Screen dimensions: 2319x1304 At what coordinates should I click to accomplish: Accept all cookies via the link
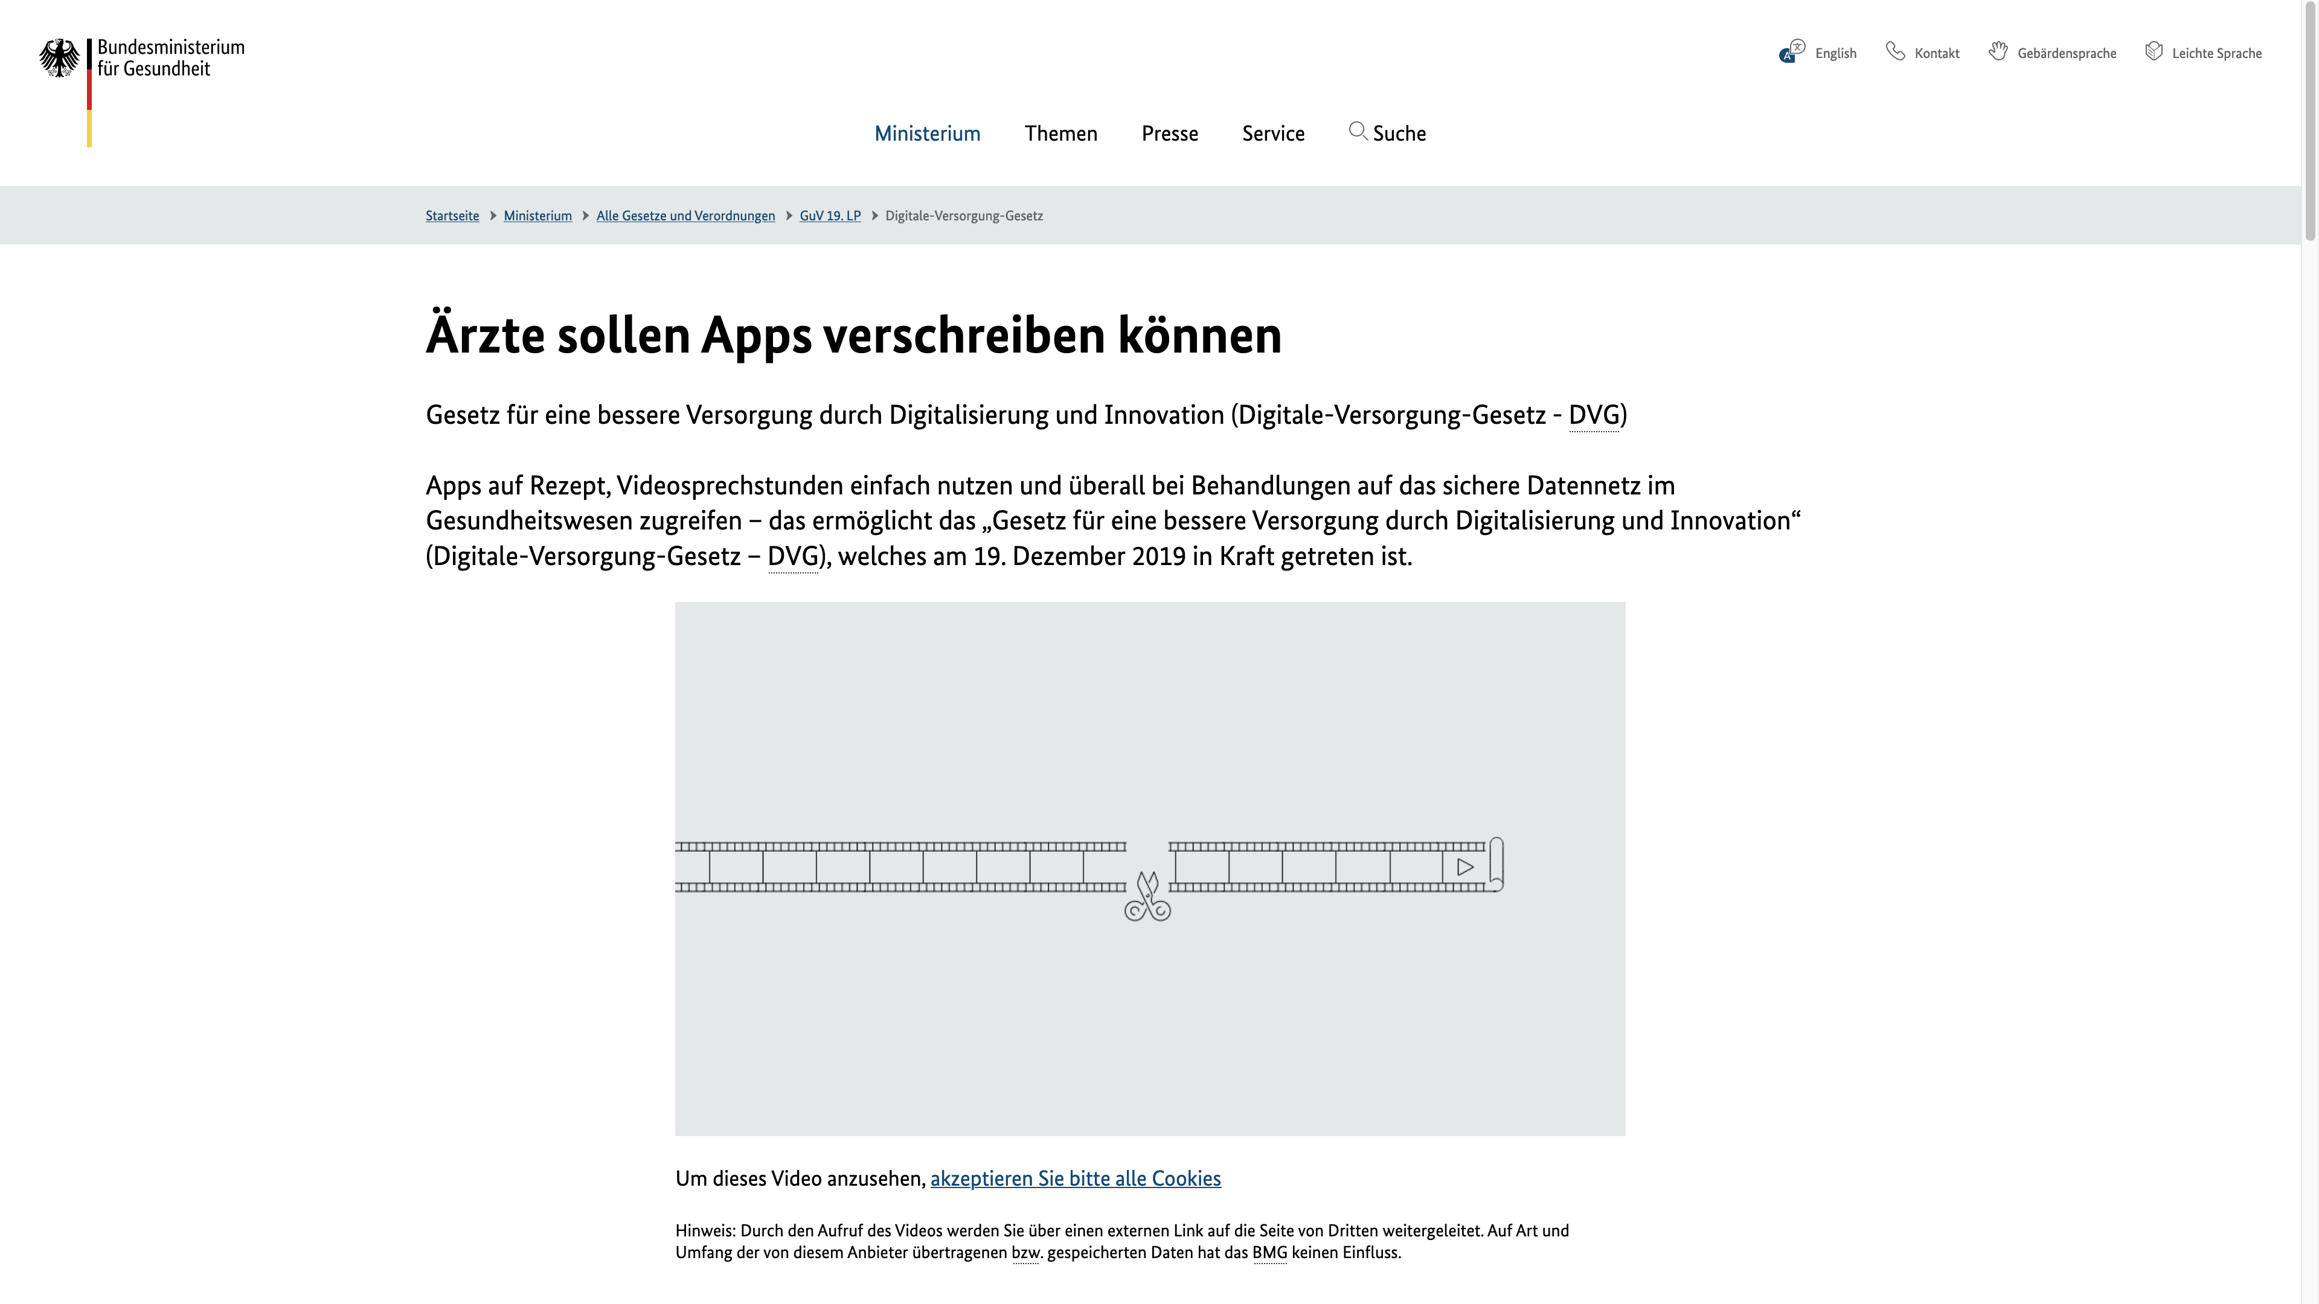pyautogui.click(x=1075, y=1178)
